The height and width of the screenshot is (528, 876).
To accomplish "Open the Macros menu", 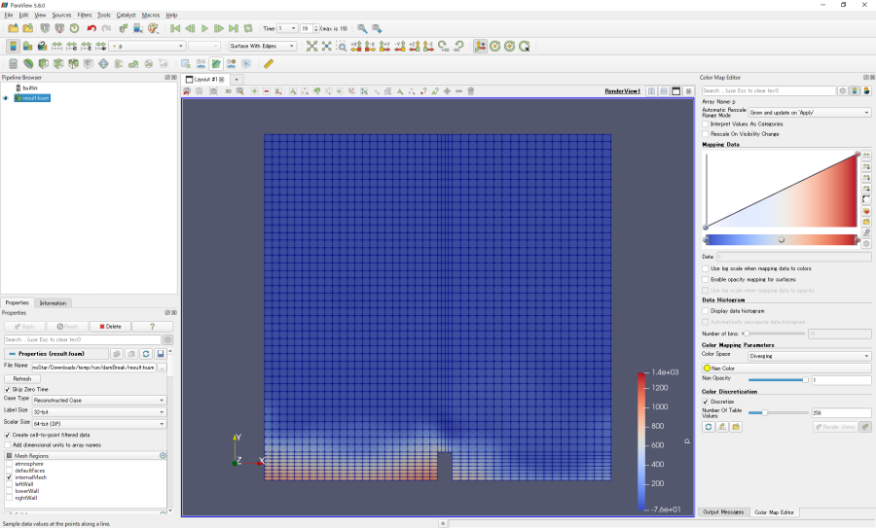I will (x=151, y=15).
